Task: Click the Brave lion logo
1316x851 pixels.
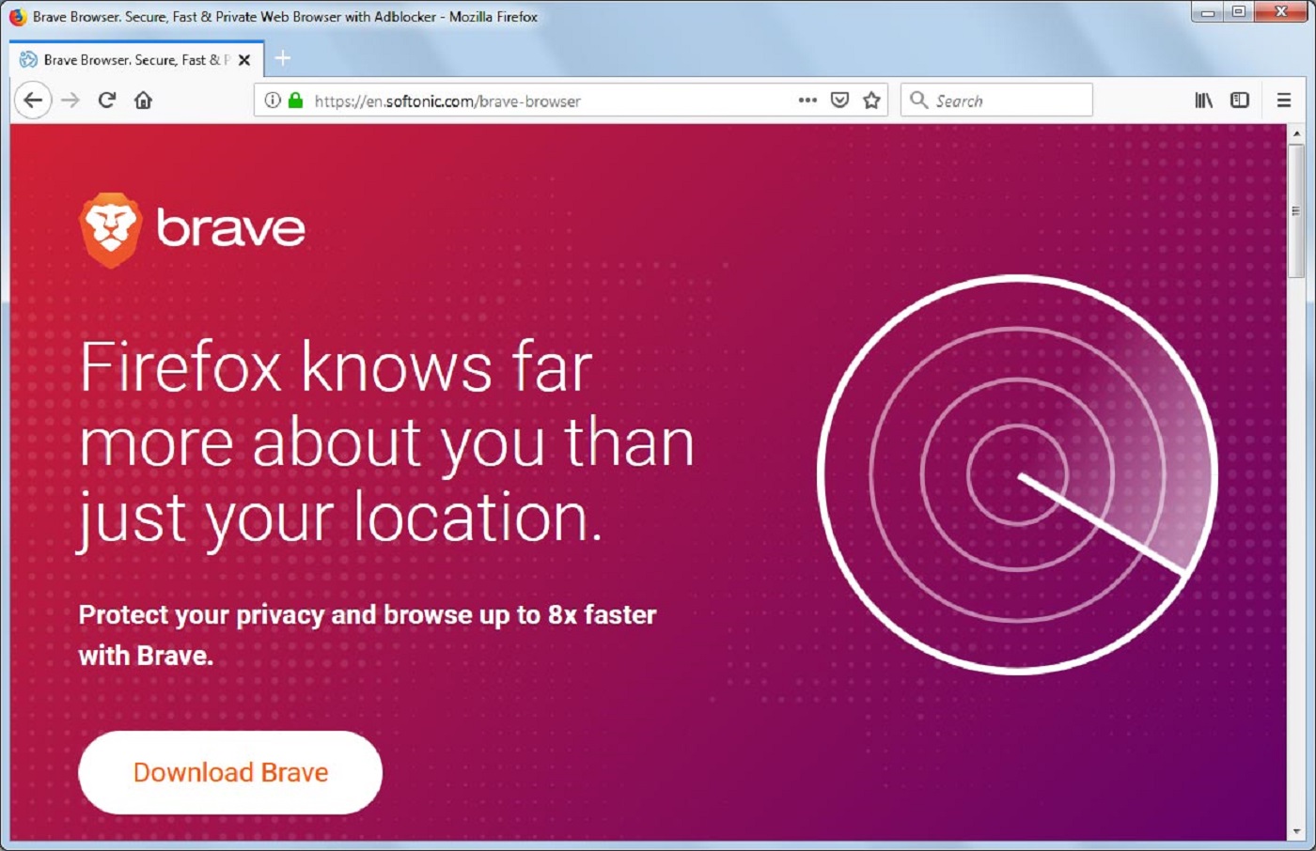Action: pyautogui.click(x=113, y=227)
